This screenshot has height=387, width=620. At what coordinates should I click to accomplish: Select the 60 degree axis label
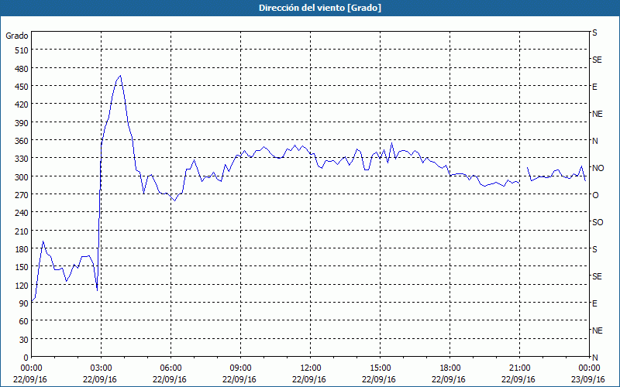[24, 322]
